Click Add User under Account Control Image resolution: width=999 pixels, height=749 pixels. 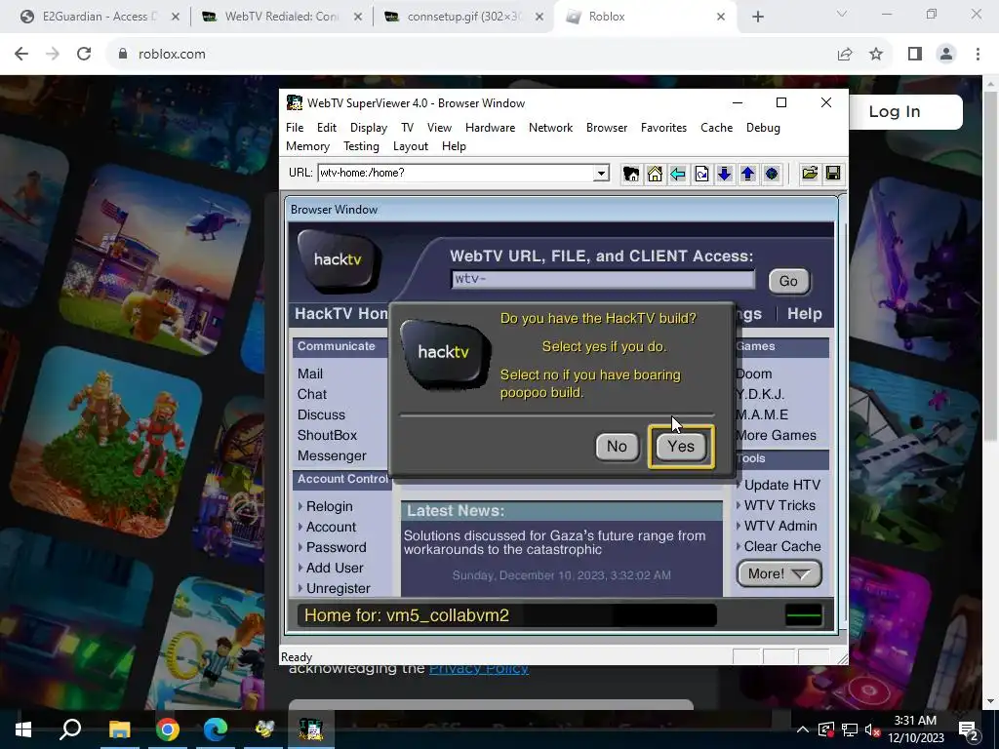click(x=335, y=568)
